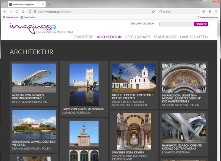Viewport: 221px width, 161px height.
Task: Switch language to ENGLISH
Action: click(x=136, y=24)
